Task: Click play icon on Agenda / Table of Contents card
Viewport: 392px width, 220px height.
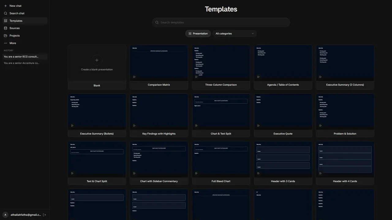Action: tap(258, 77)
